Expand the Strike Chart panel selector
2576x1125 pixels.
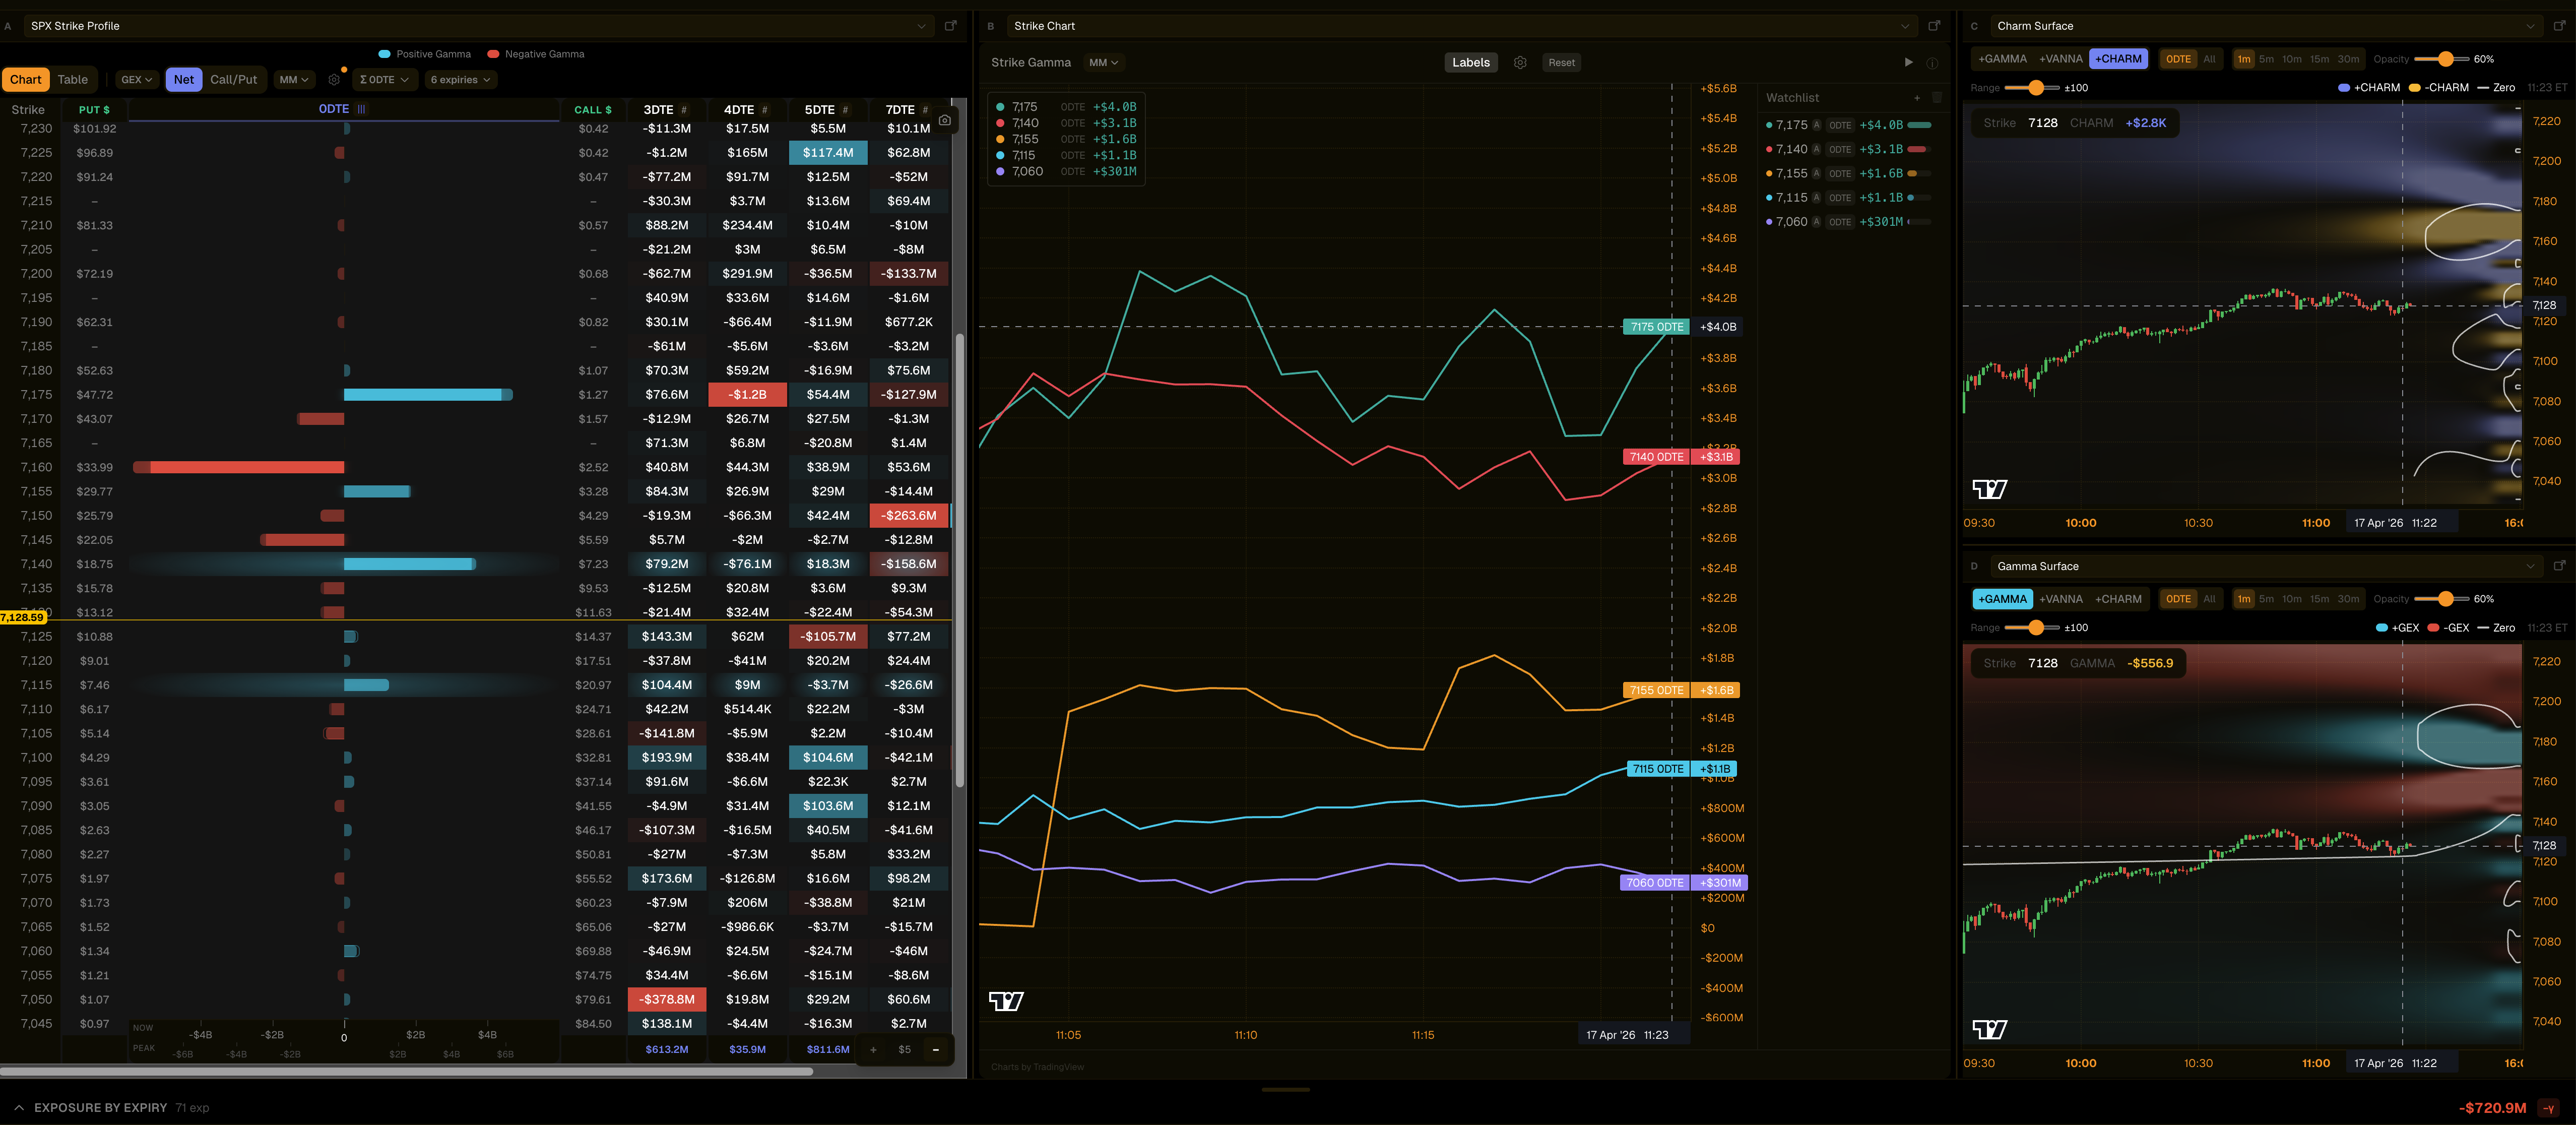point(1461,26)
